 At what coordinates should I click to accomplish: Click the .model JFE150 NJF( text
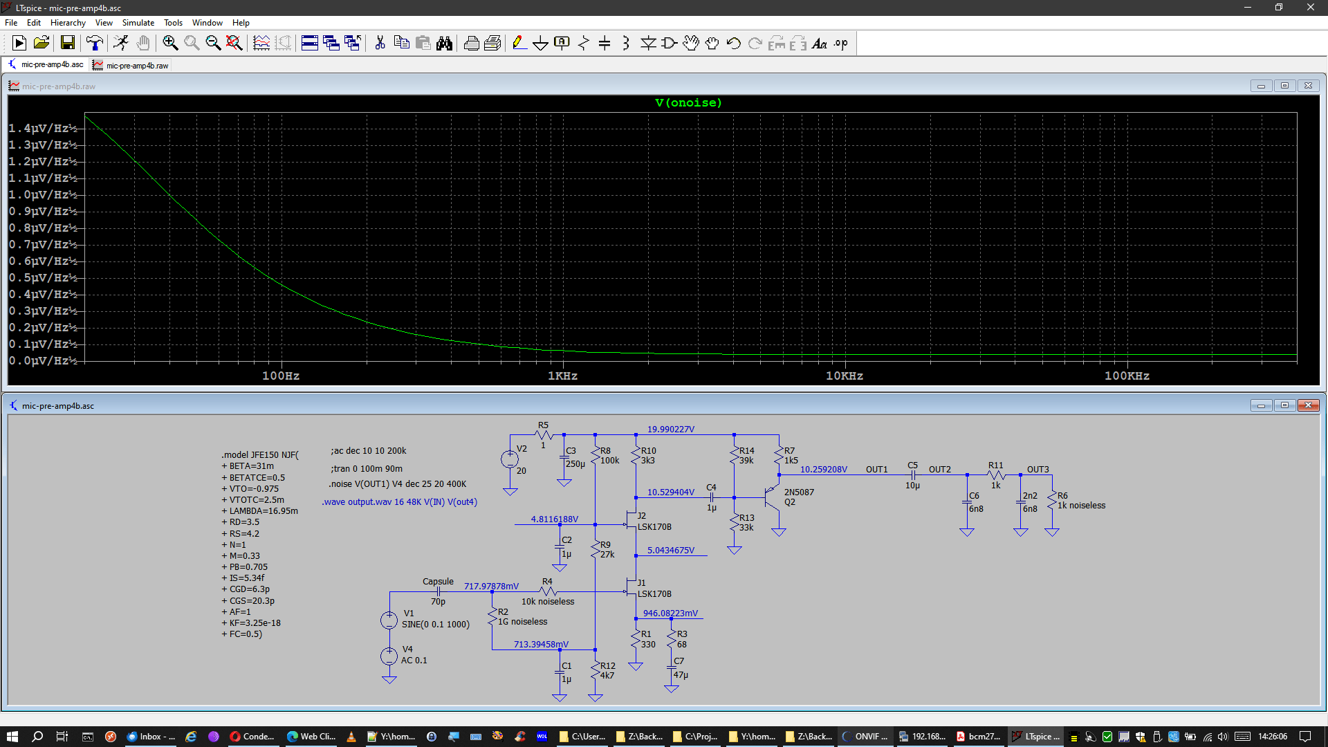pyautogui.click(x=260, y=455)
